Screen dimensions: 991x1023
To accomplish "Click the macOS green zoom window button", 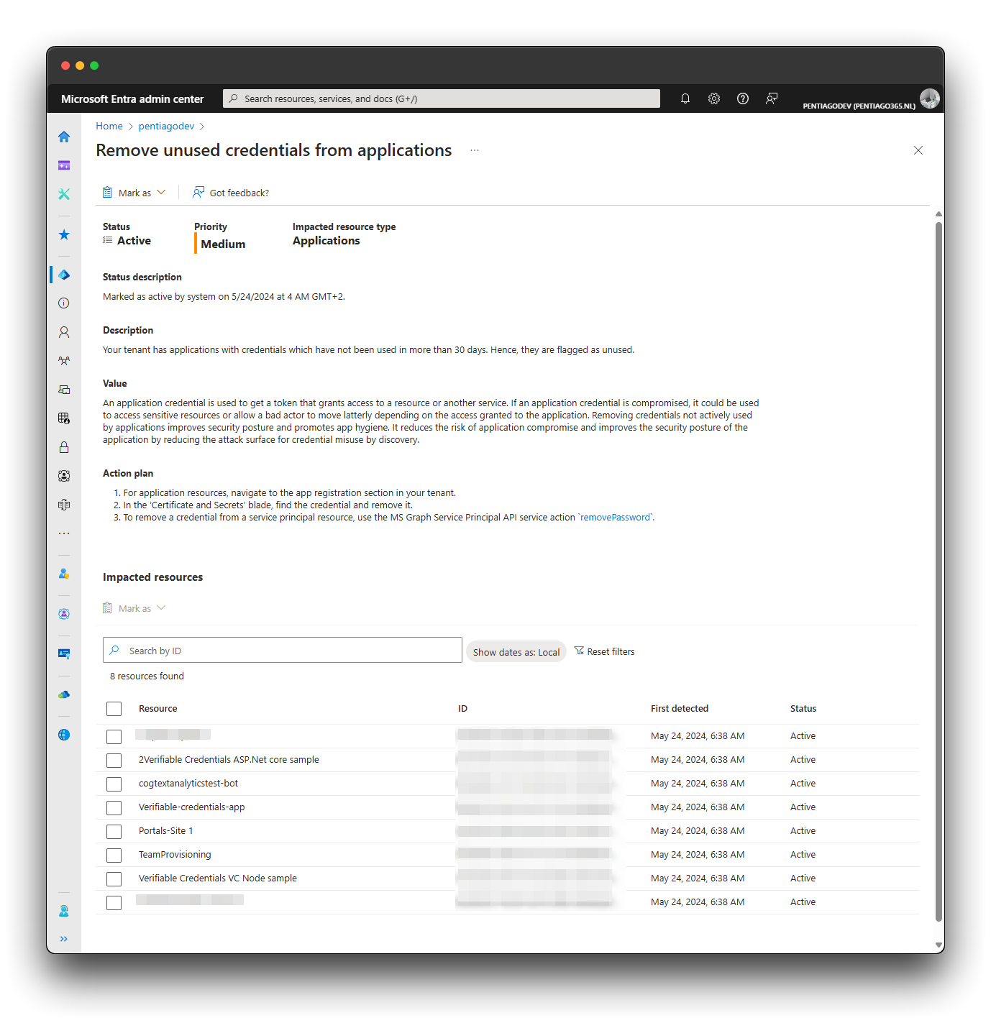I will pos(94,65).
